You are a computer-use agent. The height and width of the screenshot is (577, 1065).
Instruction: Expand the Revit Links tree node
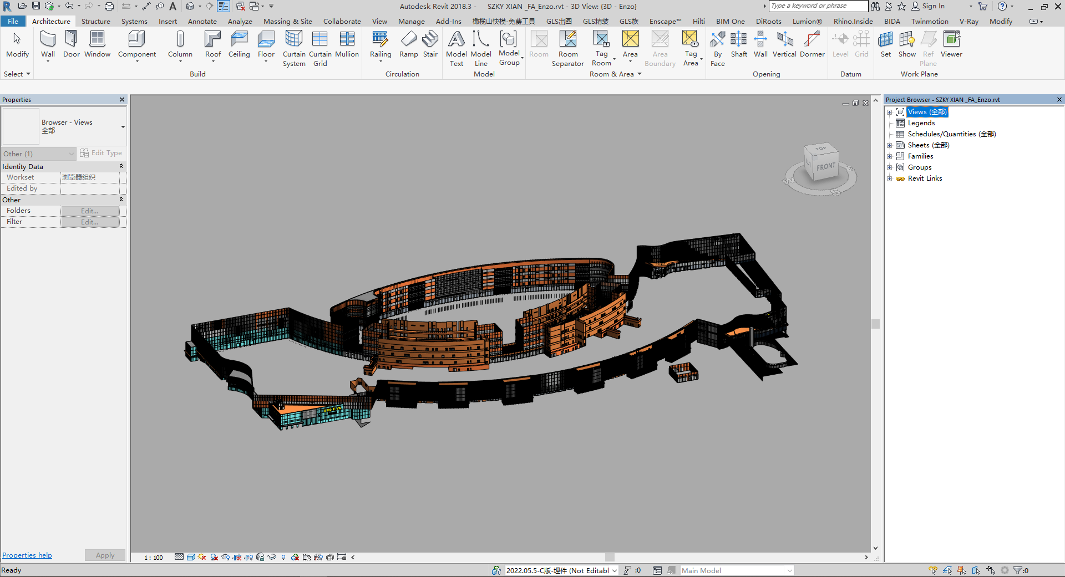[889, 178]
